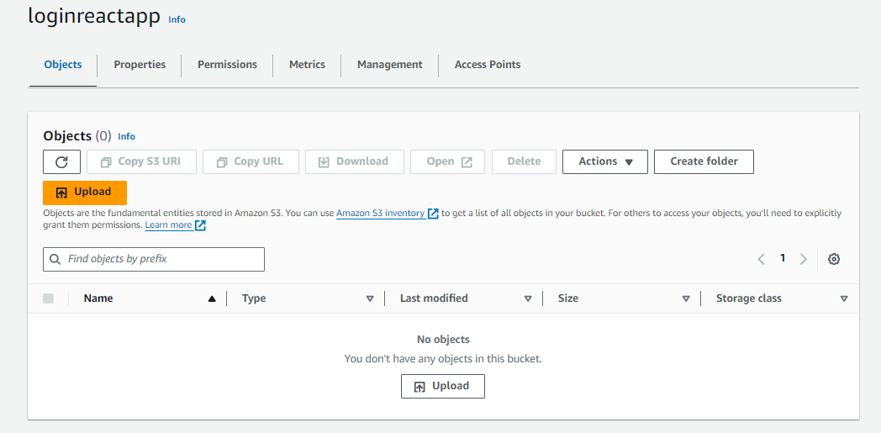Open table preferences gear icon
Image resolution: width=881 pixels, height=433 pixels.
pyautogui.click(x=834, y=259)
